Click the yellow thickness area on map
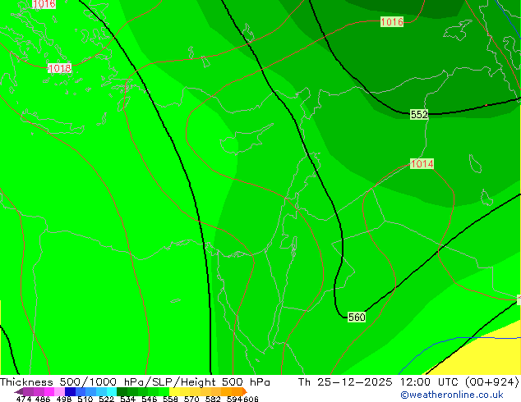 click(491, 355)
